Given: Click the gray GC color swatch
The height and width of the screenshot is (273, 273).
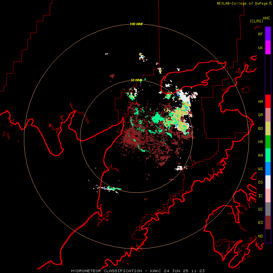Looking at the screenshot, I should (268, 209).
